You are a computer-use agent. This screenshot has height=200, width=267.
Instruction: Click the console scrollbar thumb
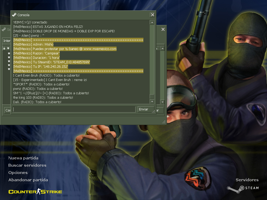pos(152,96)
